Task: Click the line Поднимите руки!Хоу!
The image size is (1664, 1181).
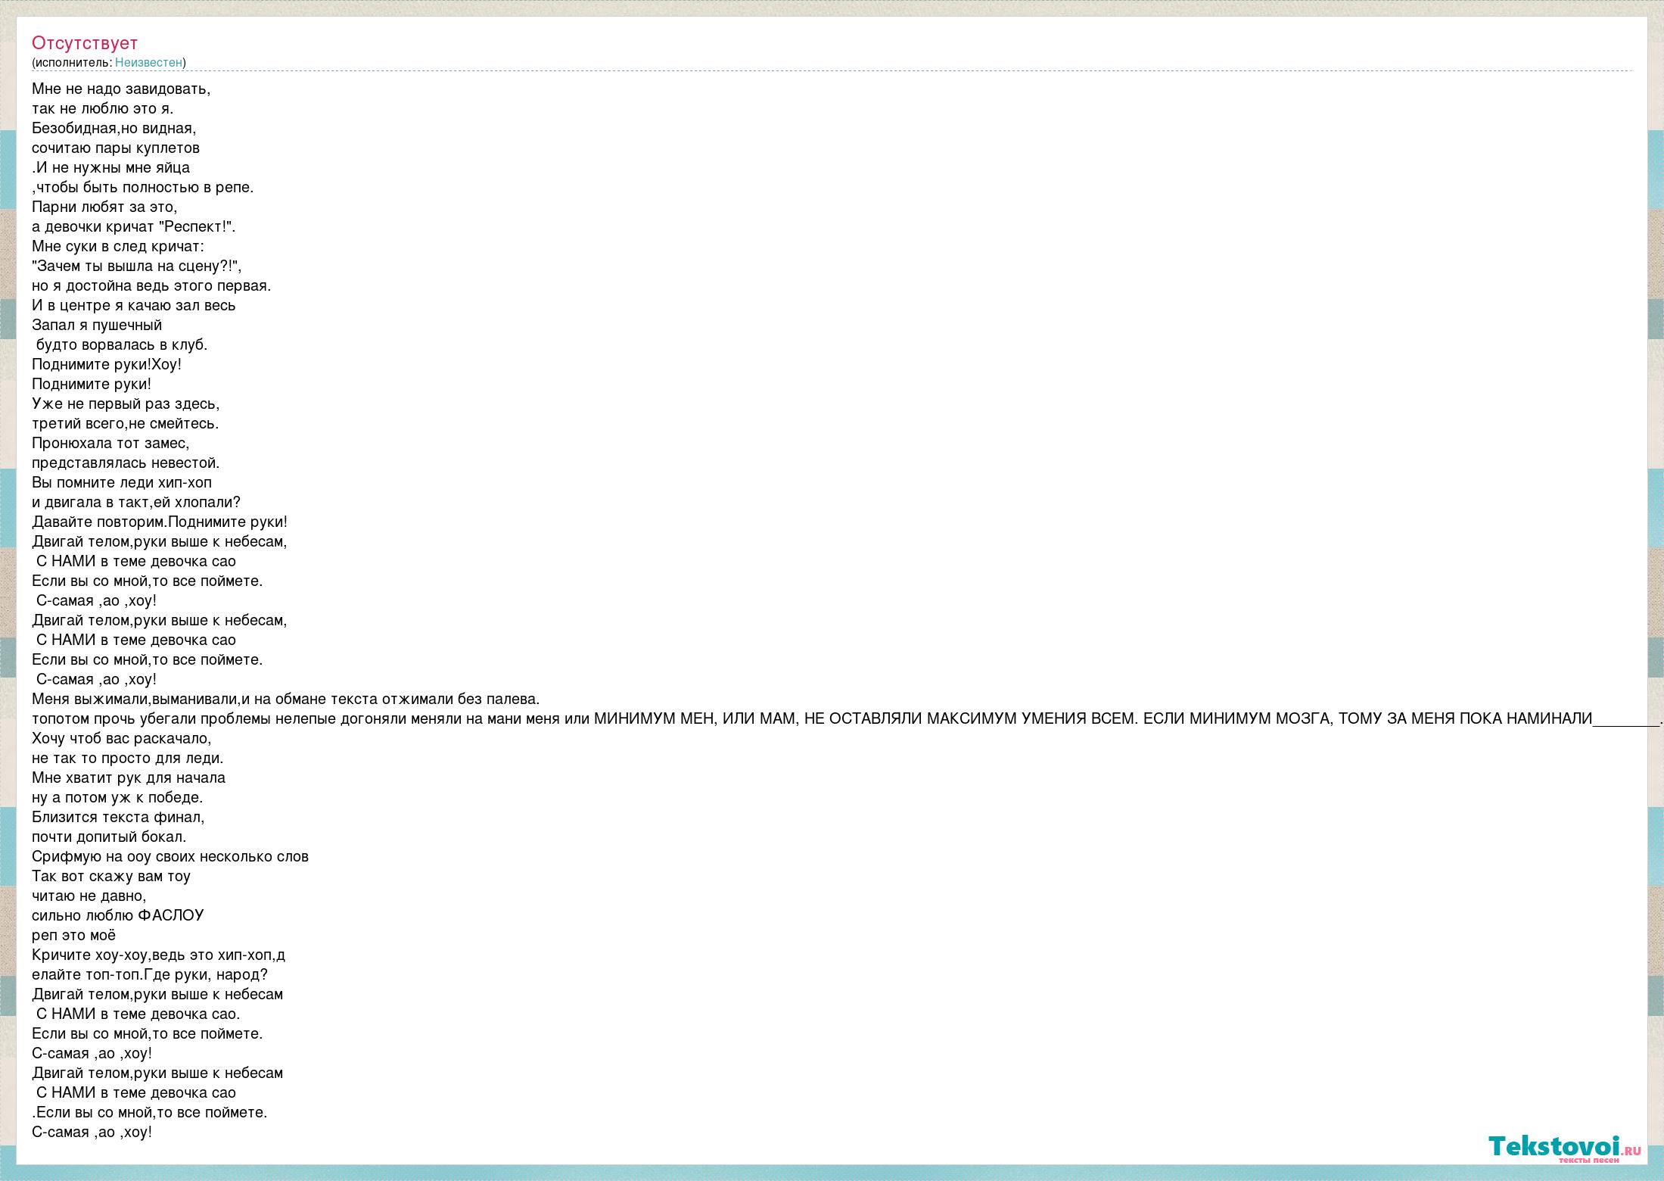Action: click(x=106, y=364)
